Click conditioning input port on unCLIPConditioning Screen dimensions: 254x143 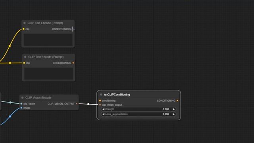(x=100, y=100)
